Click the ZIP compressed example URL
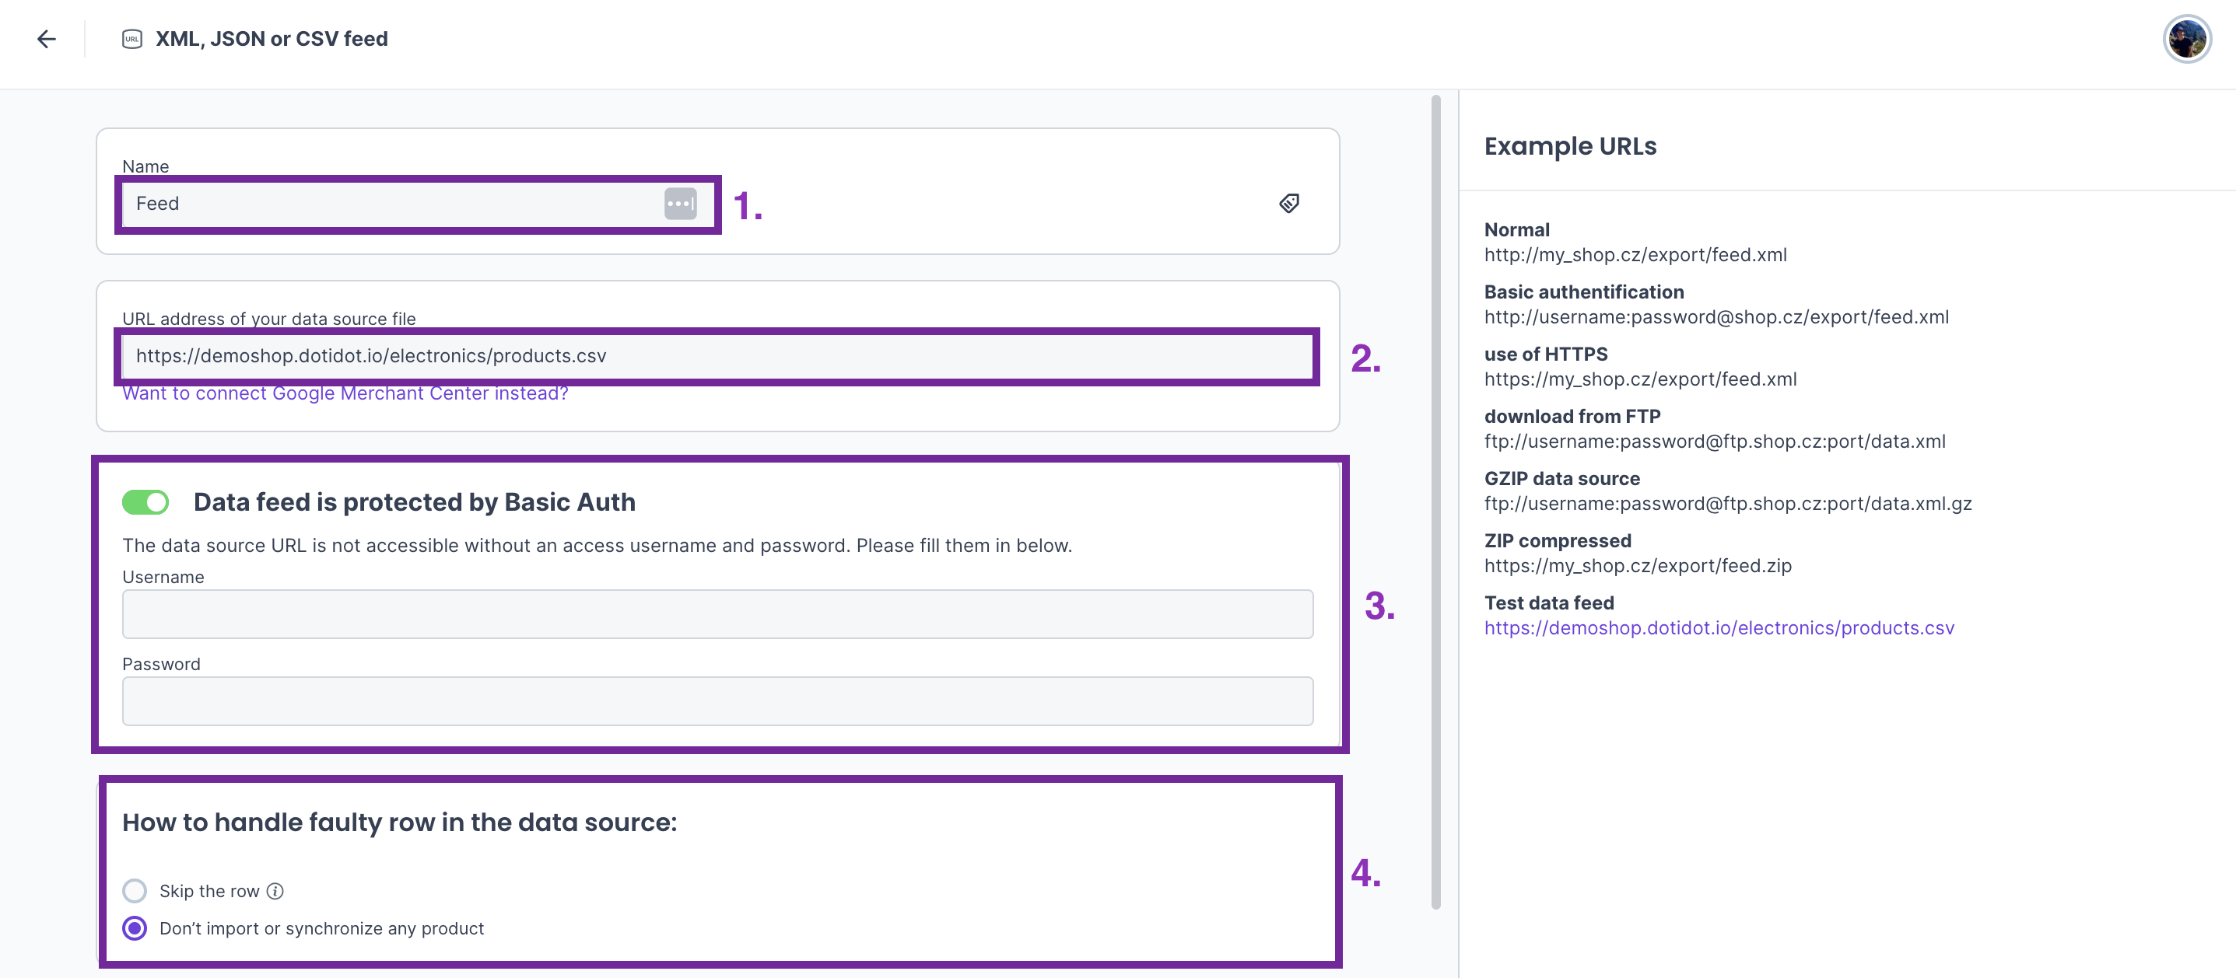 coord(1637,566)
